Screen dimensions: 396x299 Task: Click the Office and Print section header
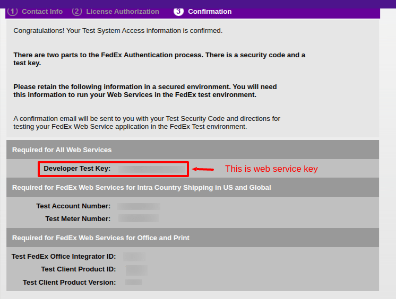pyautogui.click(x=101, y=238)
